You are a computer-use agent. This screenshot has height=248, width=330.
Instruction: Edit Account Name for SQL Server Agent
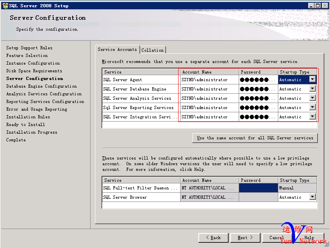(x=210, y=80)
